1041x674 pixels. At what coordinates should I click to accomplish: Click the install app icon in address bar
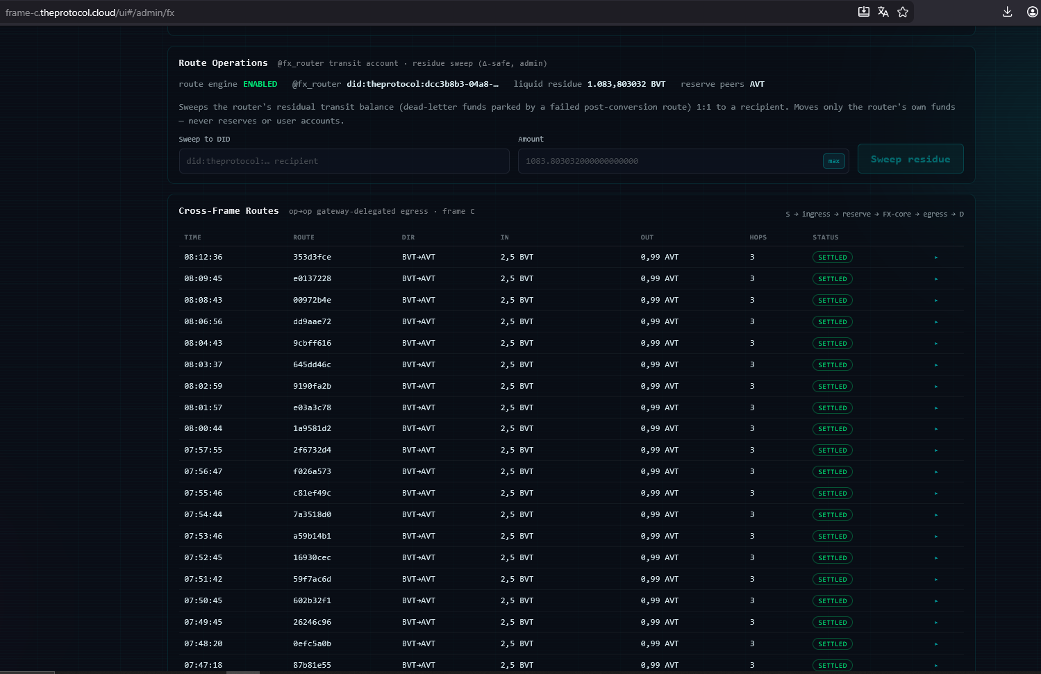[863, 12]
